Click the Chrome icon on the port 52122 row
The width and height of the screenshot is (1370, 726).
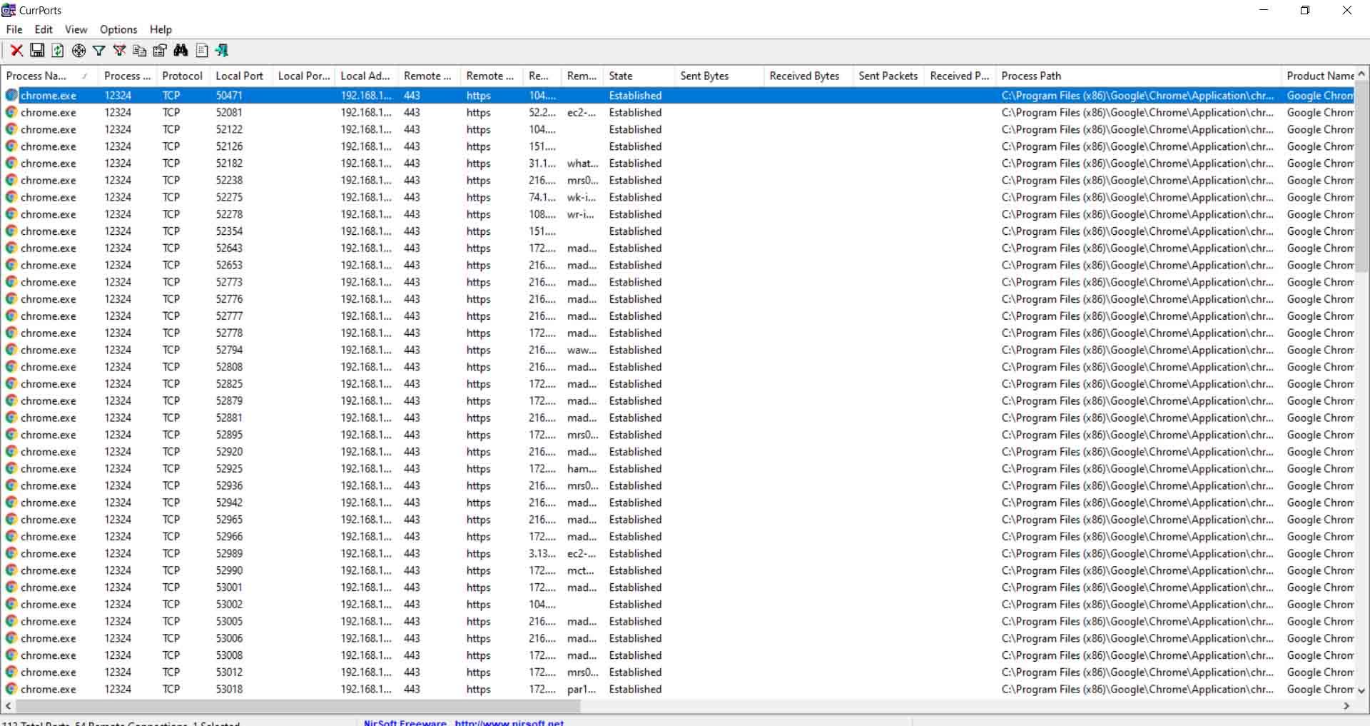click(11, 129)
